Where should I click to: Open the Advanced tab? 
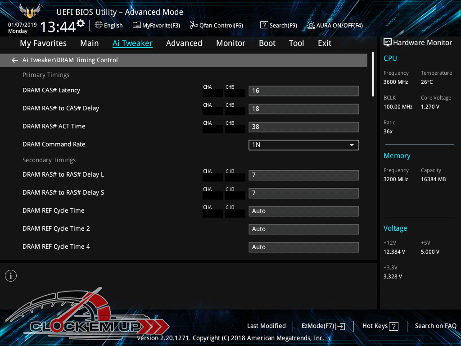pyautogui.click(x=184, y=43)
